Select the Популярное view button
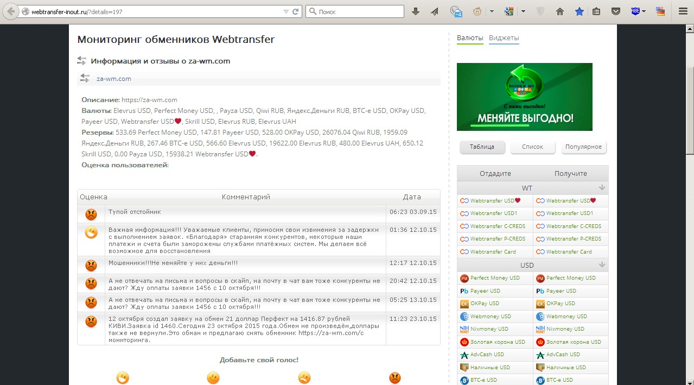This screenshot has width=694, height=385. [x=583, y=147]
